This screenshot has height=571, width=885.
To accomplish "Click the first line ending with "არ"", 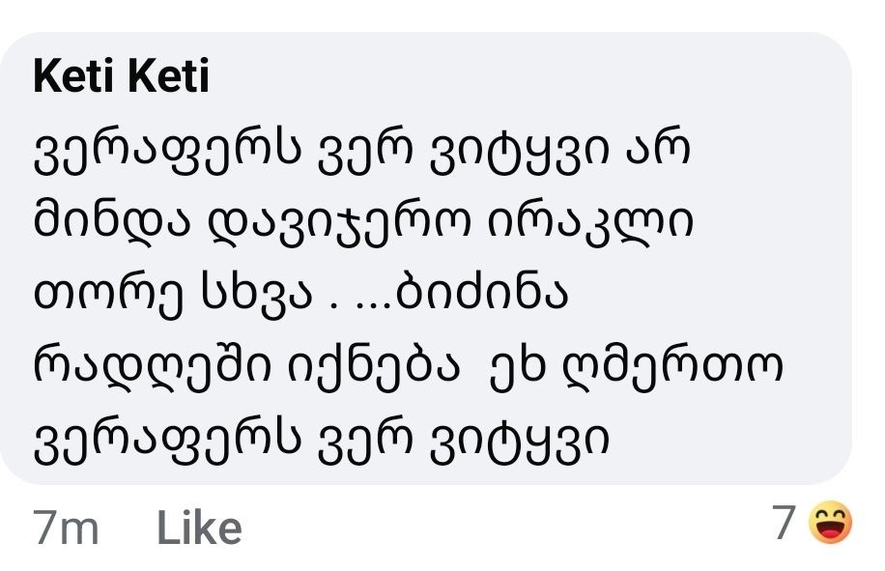I will [362, 155].
